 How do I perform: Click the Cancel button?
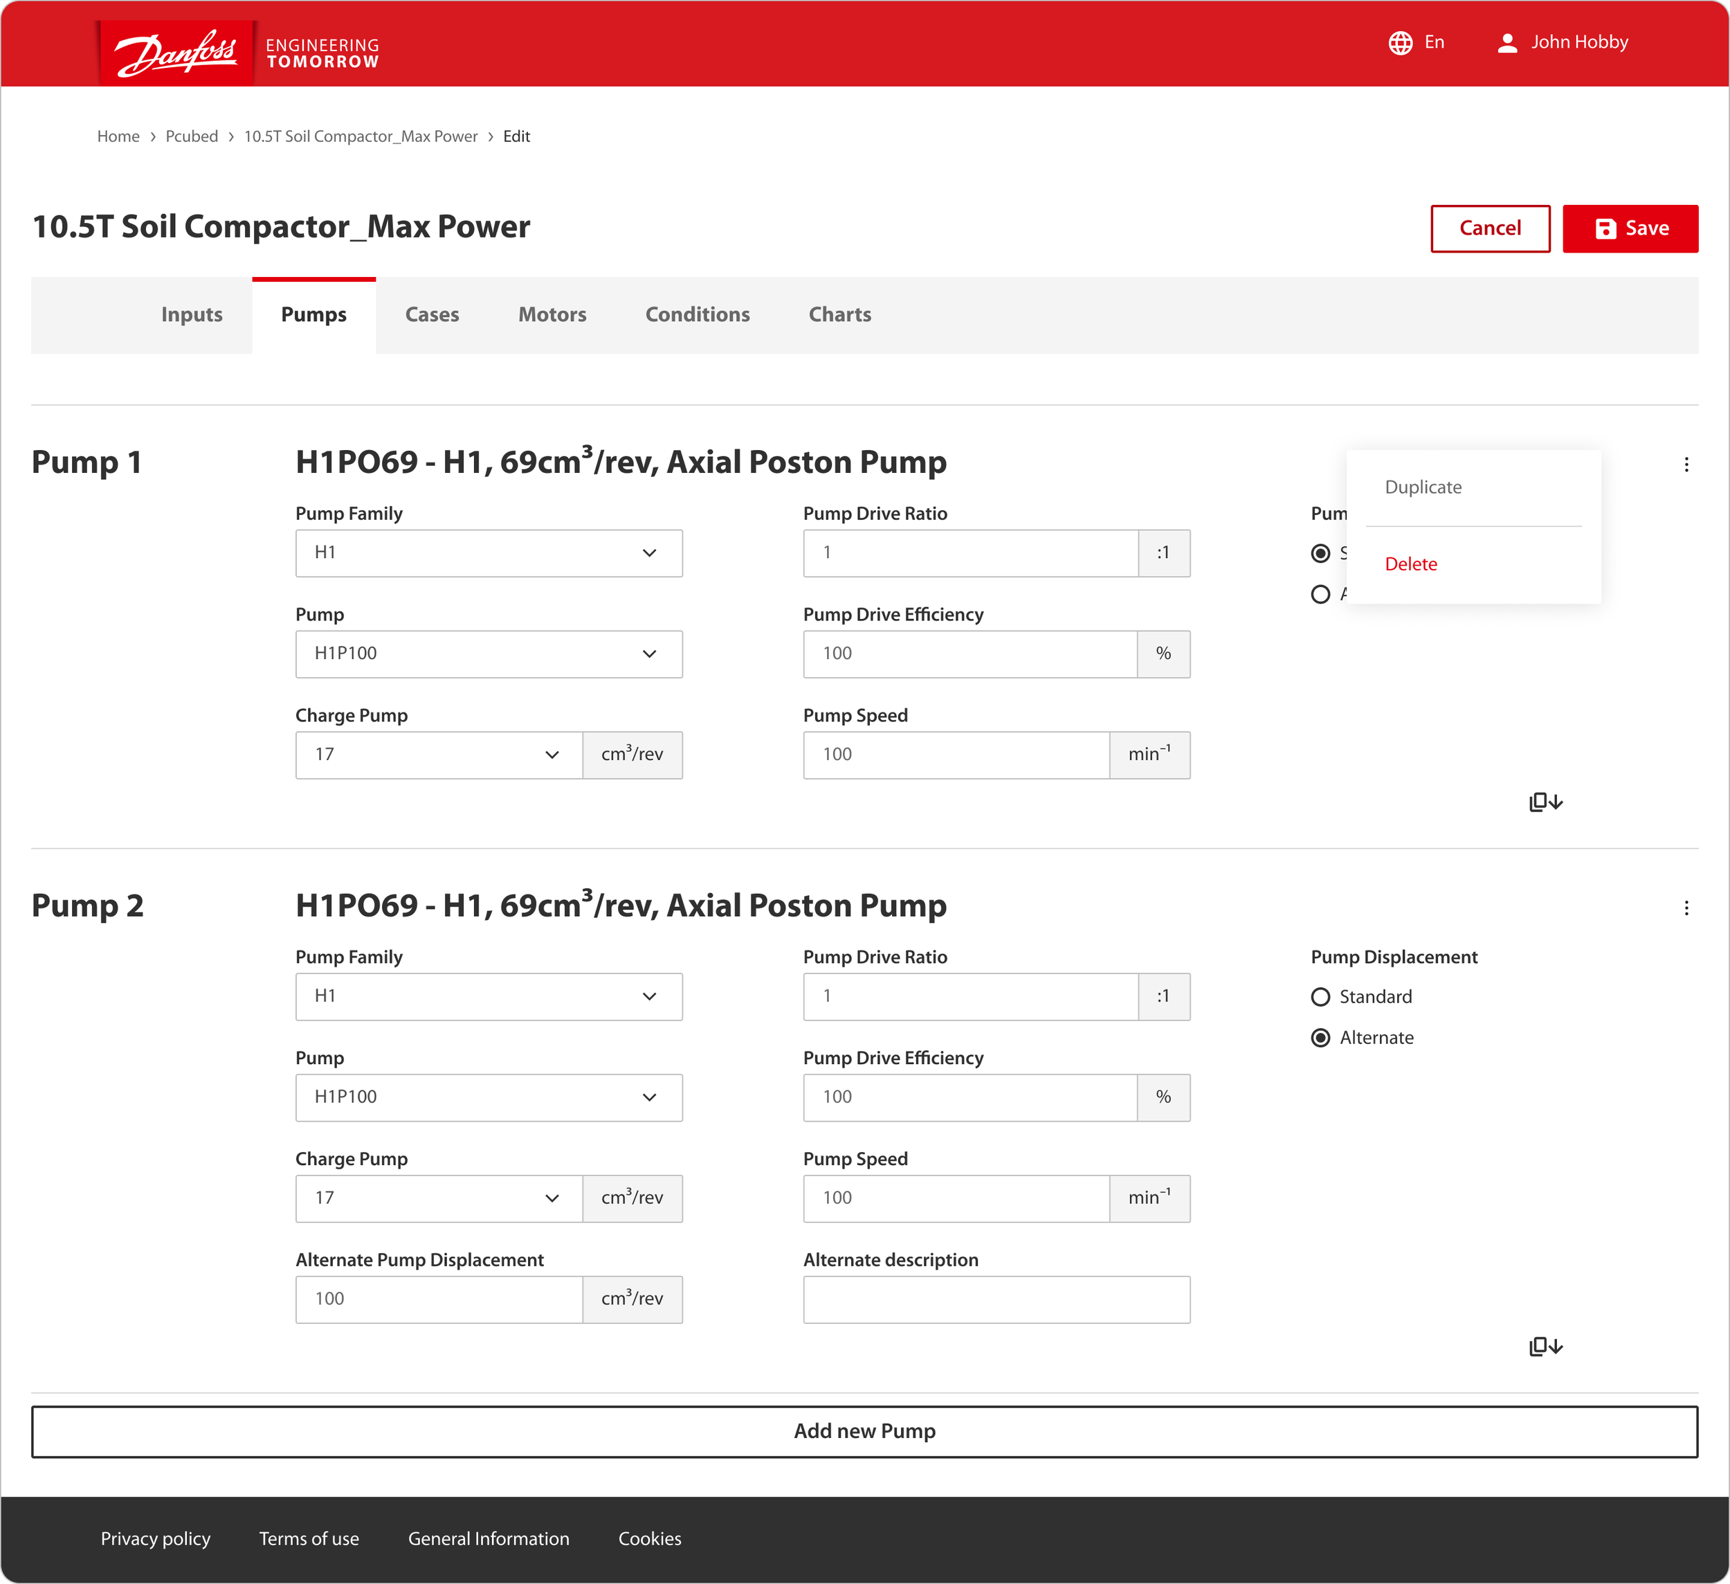[1490, 228]
